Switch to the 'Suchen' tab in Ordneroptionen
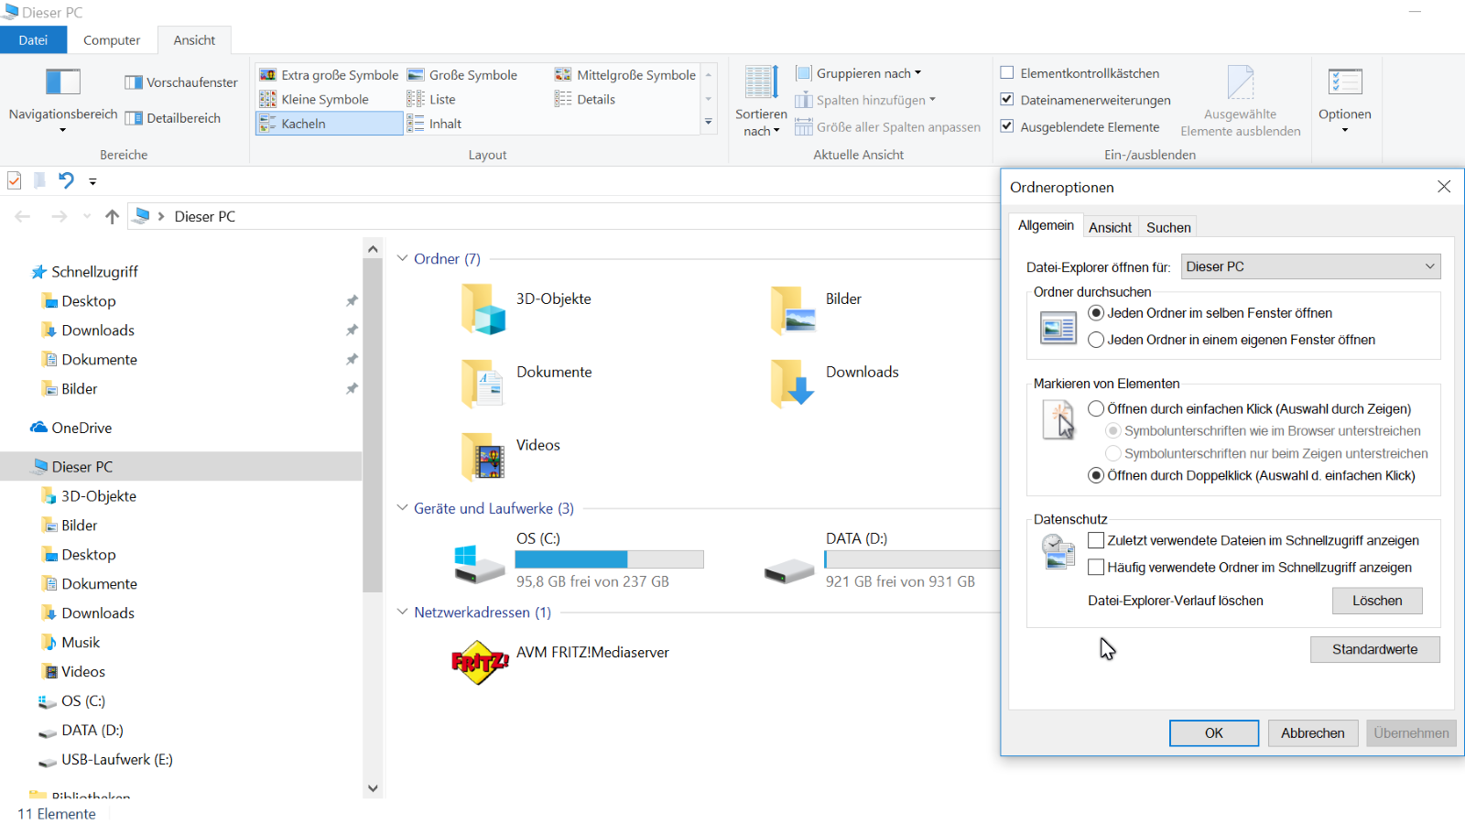This screenshot has height=824, width=1465. click(x=1167, y=226)
